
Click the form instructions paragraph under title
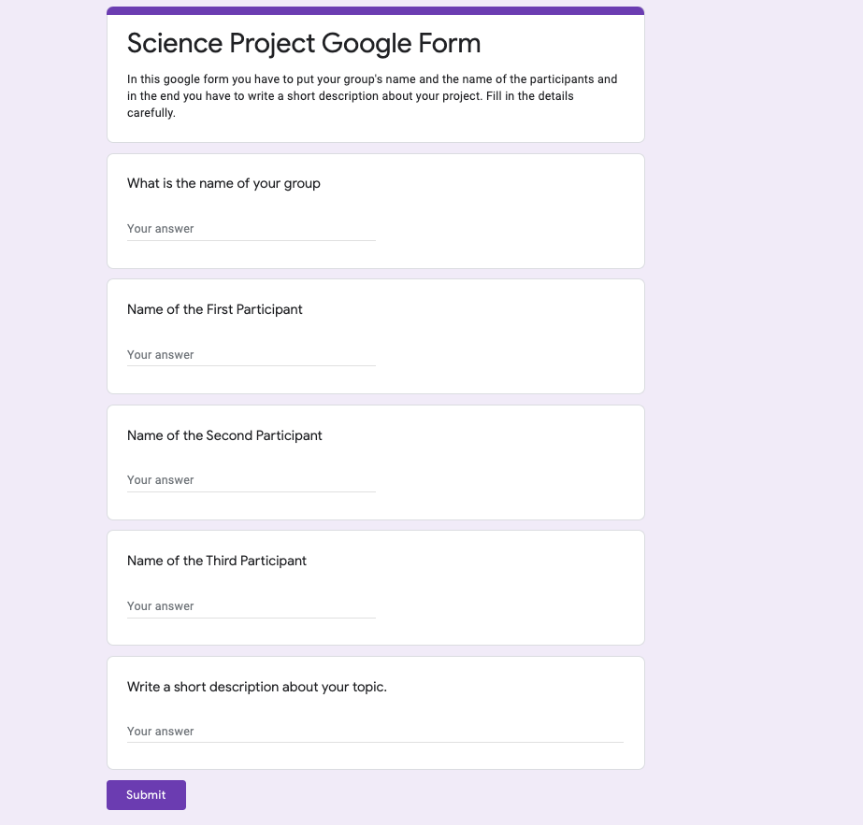[x=372, y=96]
